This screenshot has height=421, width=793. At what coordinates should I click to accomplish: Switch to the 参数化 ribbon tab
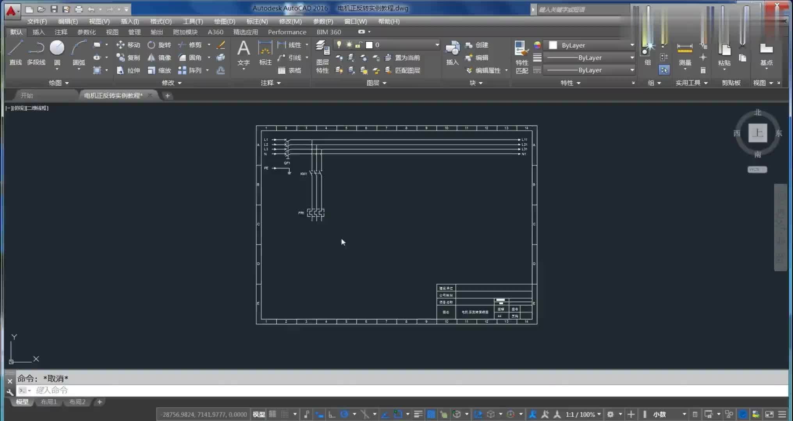coord(86,32)
